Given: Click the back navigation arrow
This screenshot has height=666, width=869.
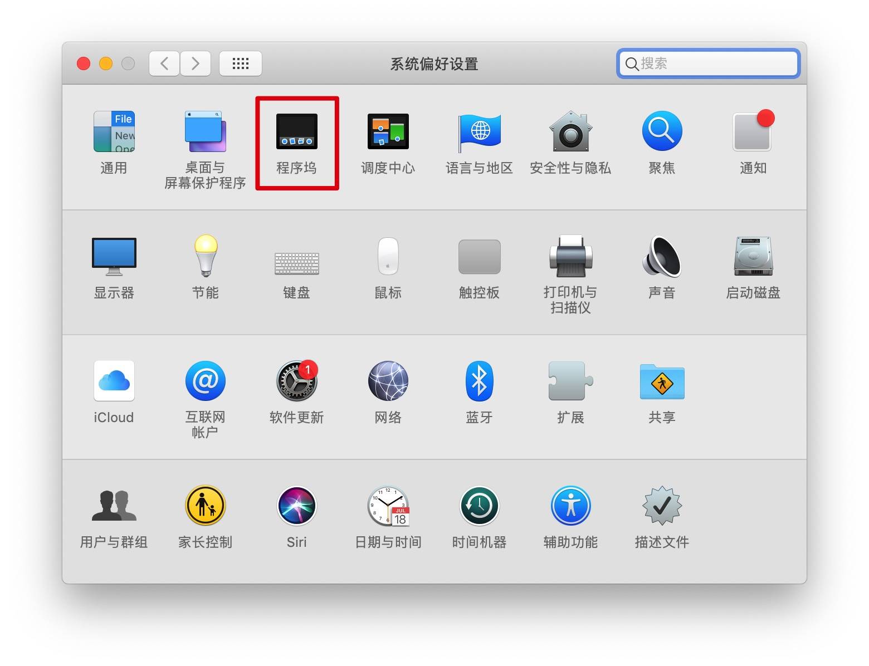Looking at the screenshot, I should (163, 63).
